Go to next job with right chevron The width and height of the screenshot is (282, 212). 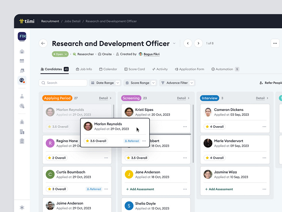pos(198,43)
